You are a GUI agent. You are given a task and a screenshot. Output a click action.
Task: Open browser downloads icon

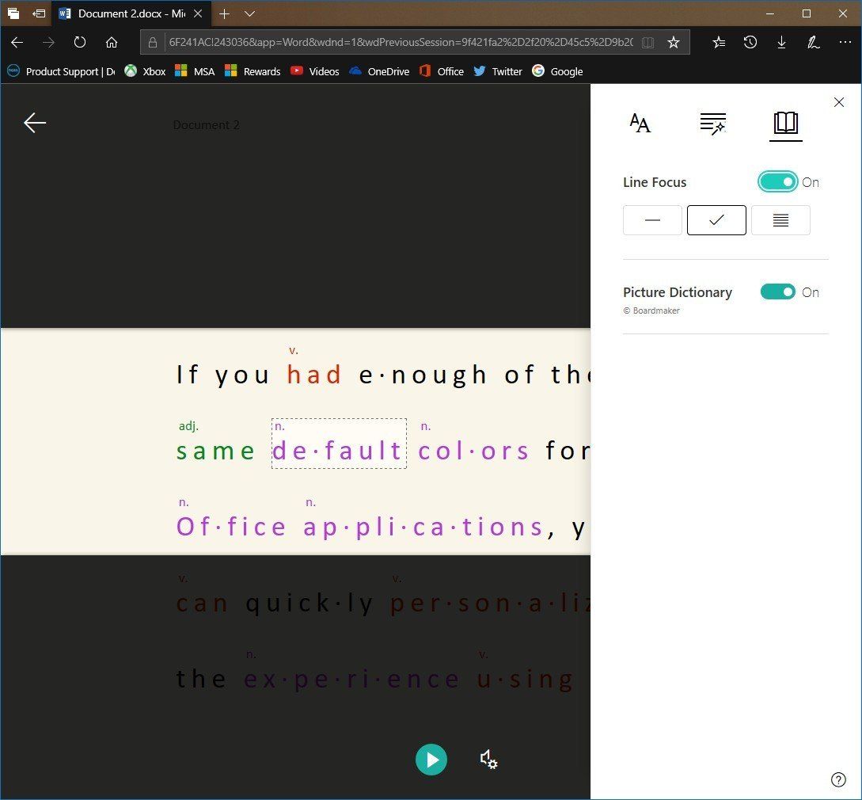(x=782, y=42)
